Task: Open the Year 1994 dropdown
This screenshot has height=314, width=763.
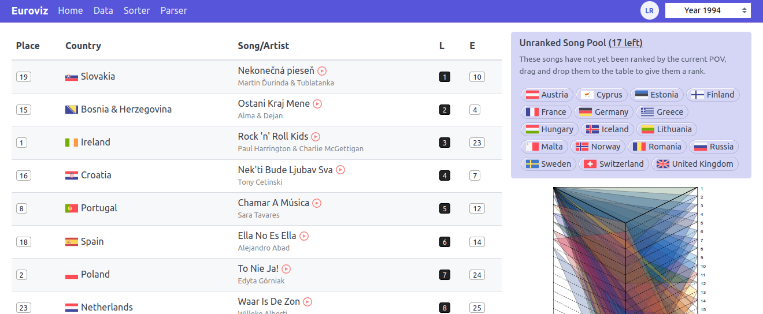Action: coord(708,10)
